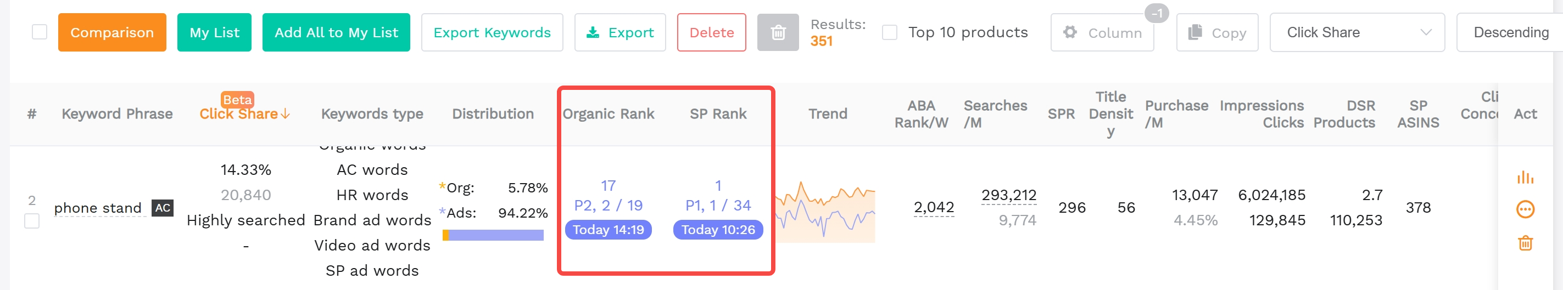Open bar chart icon for phone stand row
The height and width of the screenshot is (290, 1563).
point(1525,178)
